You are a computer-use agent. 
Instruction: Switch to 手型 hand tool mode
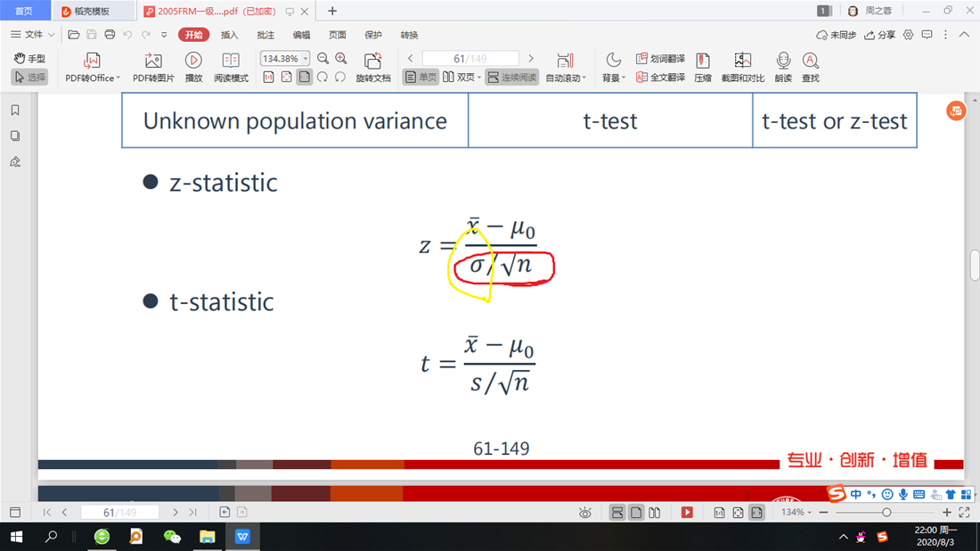coord(29,58)
